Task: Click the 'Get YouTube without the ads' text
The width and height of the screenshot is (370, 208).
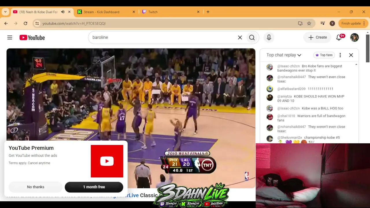Action: point(33,155)
